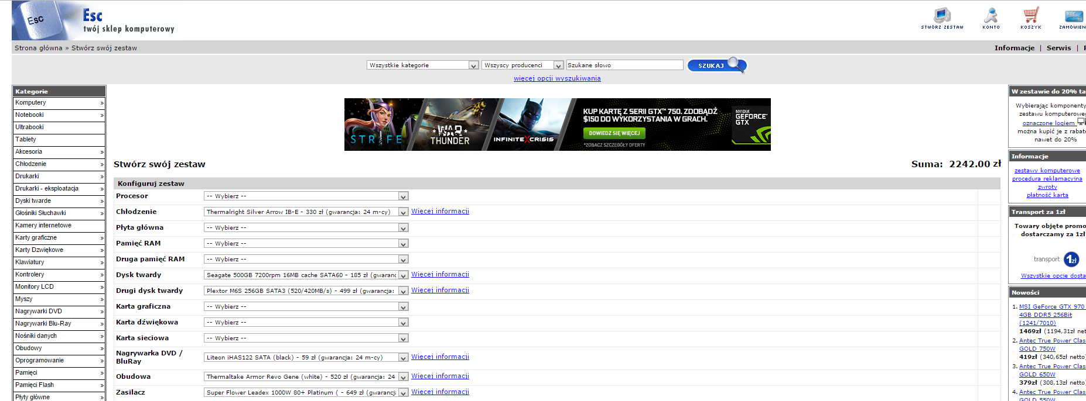The image size is (1086, 401).
Task: Select Klawiatury category
Action: (x=59, y=262)
